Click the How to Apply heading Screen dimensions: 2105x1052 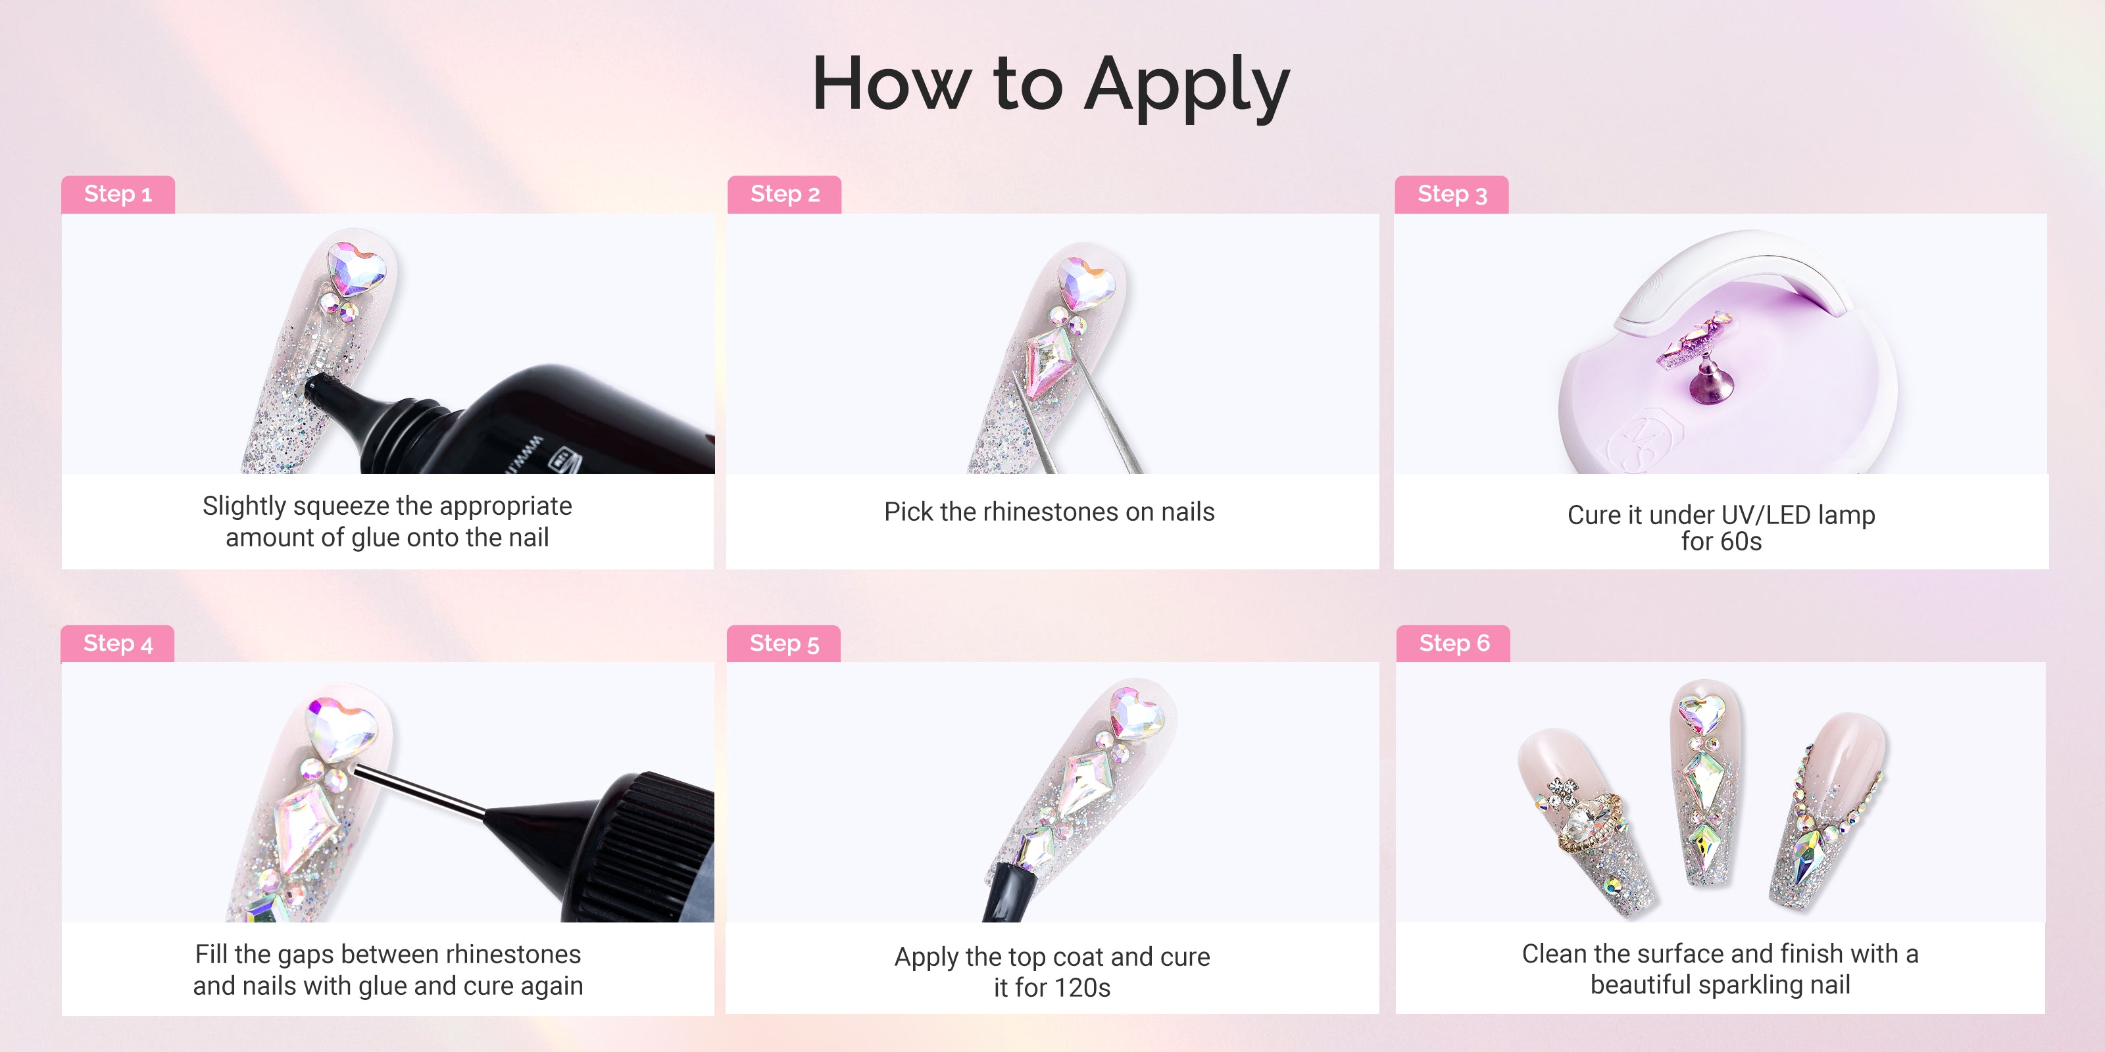tap(1051, 85)
